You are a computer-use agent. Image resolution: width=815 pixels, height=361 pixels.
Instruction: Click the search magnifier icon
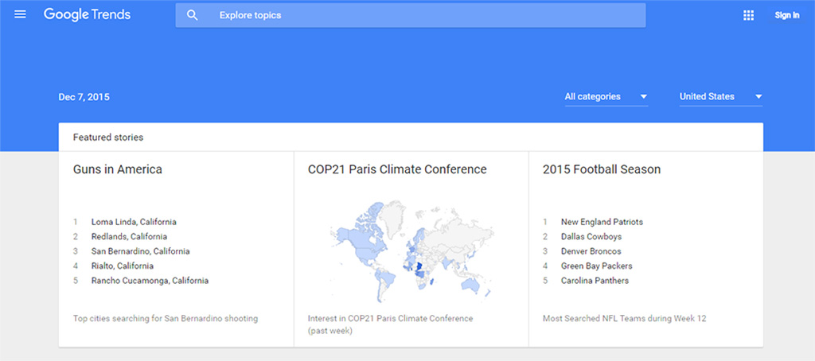tap(192, 15)
